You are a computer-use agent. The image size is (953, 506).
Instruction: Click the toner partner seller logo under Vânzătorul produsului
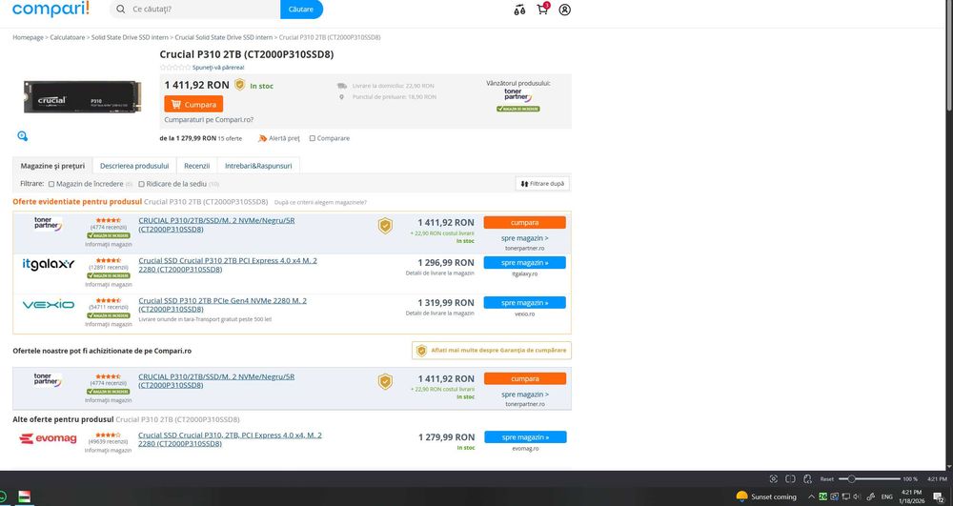tap(517, 95)
